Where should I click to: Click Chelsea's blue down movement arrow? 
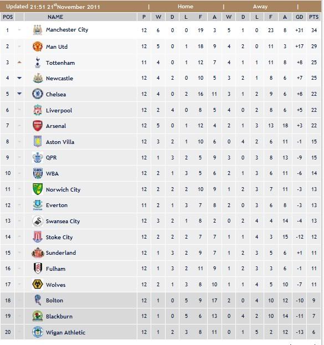(x=19, y=94)
